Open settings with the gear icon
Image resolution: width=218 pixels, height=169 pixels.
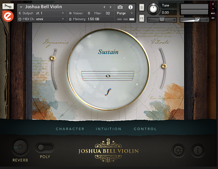coord(178,151)
